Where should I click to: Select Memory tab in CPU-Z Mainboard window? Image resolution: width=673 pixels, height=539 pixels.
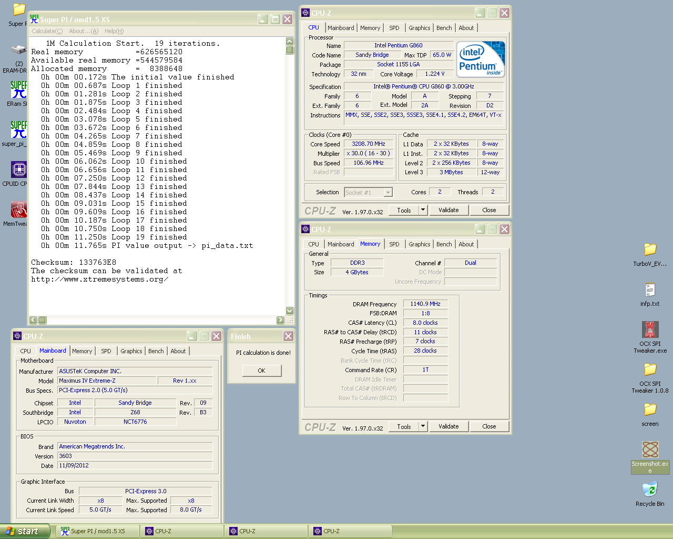(x=82, y=351)
